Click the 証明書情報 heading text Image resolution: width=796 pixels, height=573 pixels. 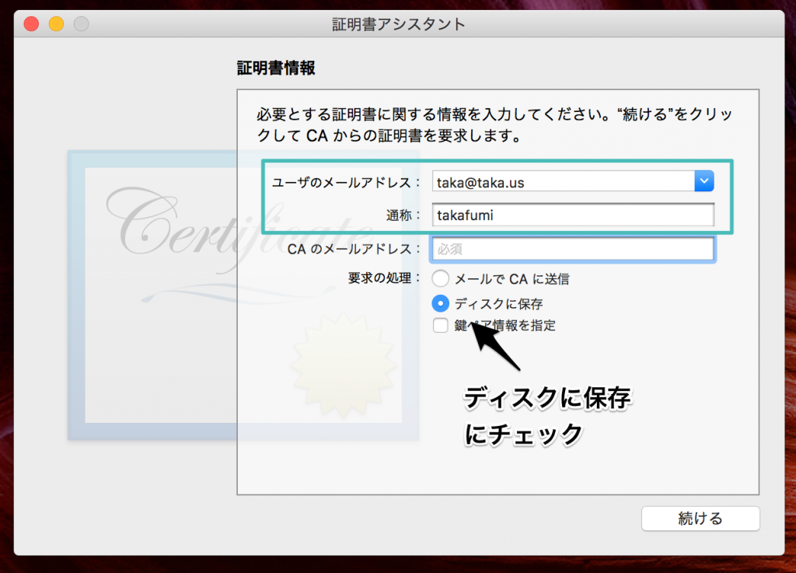276,68
